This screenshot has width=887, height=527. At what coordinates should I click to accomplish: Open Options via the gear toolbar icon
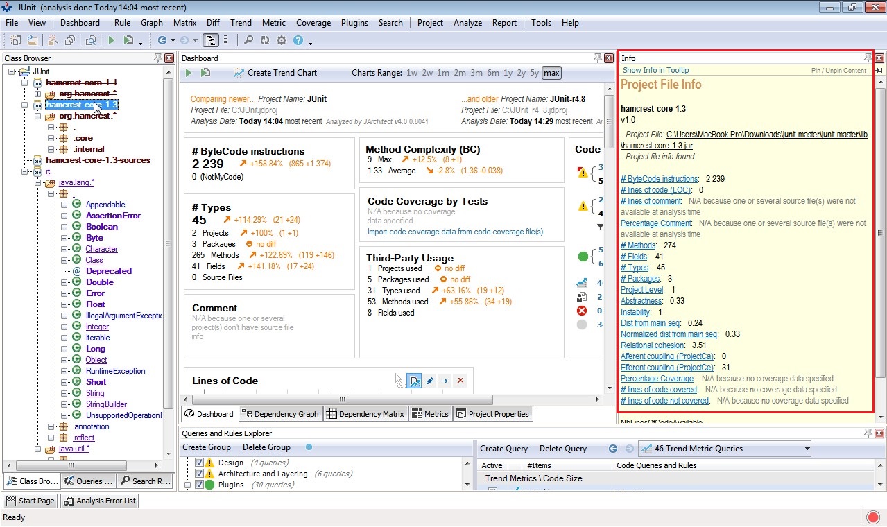tap(282, 41)
